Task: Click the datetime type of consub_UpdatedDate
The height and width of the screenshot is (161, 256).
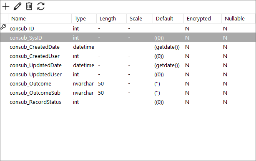Action: point(83,65)
